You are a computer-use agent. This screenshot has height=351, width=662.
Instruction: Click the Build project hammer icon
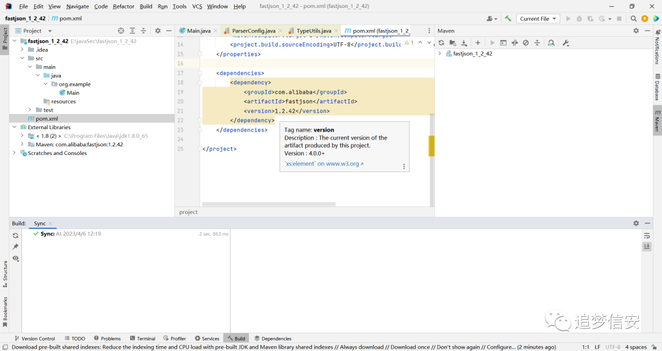point(508,18)
